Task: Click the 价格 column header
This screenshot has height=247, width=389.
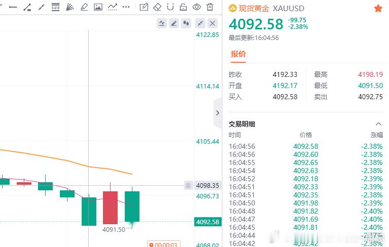Action: click(306, 135)
